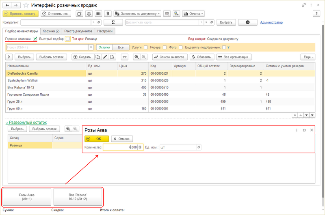Viewport: 325px width, 215px height.
Task: Click the zoom-in magnifier above product table
Action: click(136, 57)
